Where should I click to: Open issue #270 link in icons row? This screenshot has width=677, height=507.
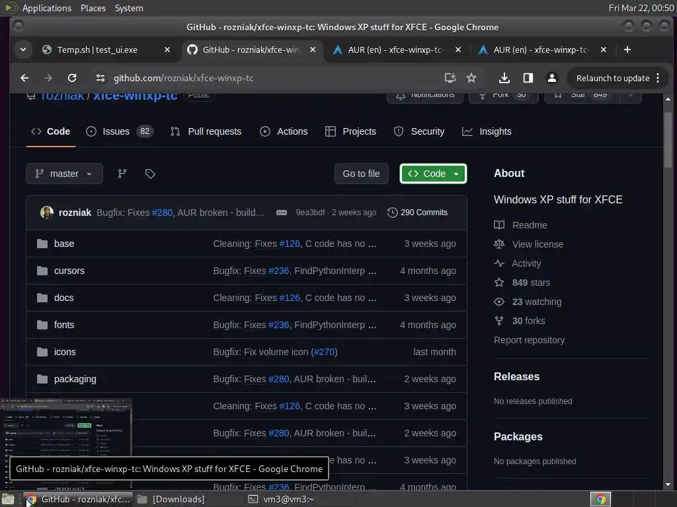(x=324, y=353)
